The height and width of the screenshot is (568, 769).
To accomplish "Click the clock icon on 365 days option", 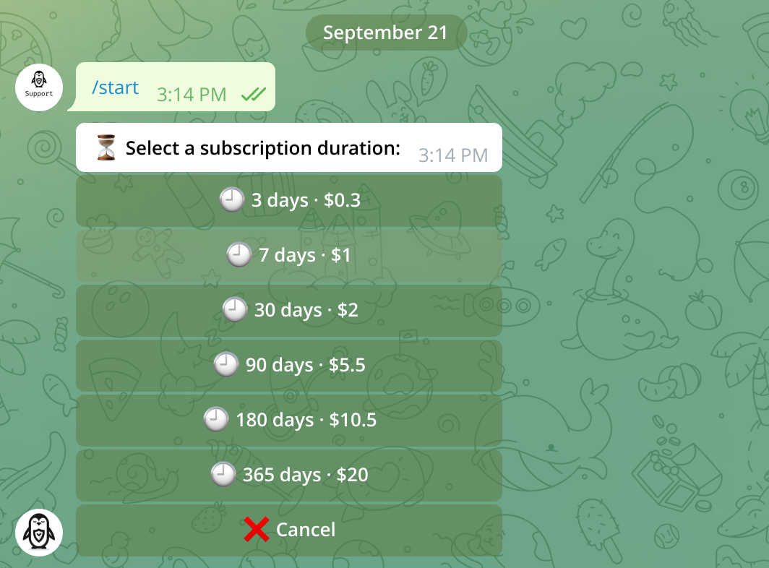I will click(223, 475).
